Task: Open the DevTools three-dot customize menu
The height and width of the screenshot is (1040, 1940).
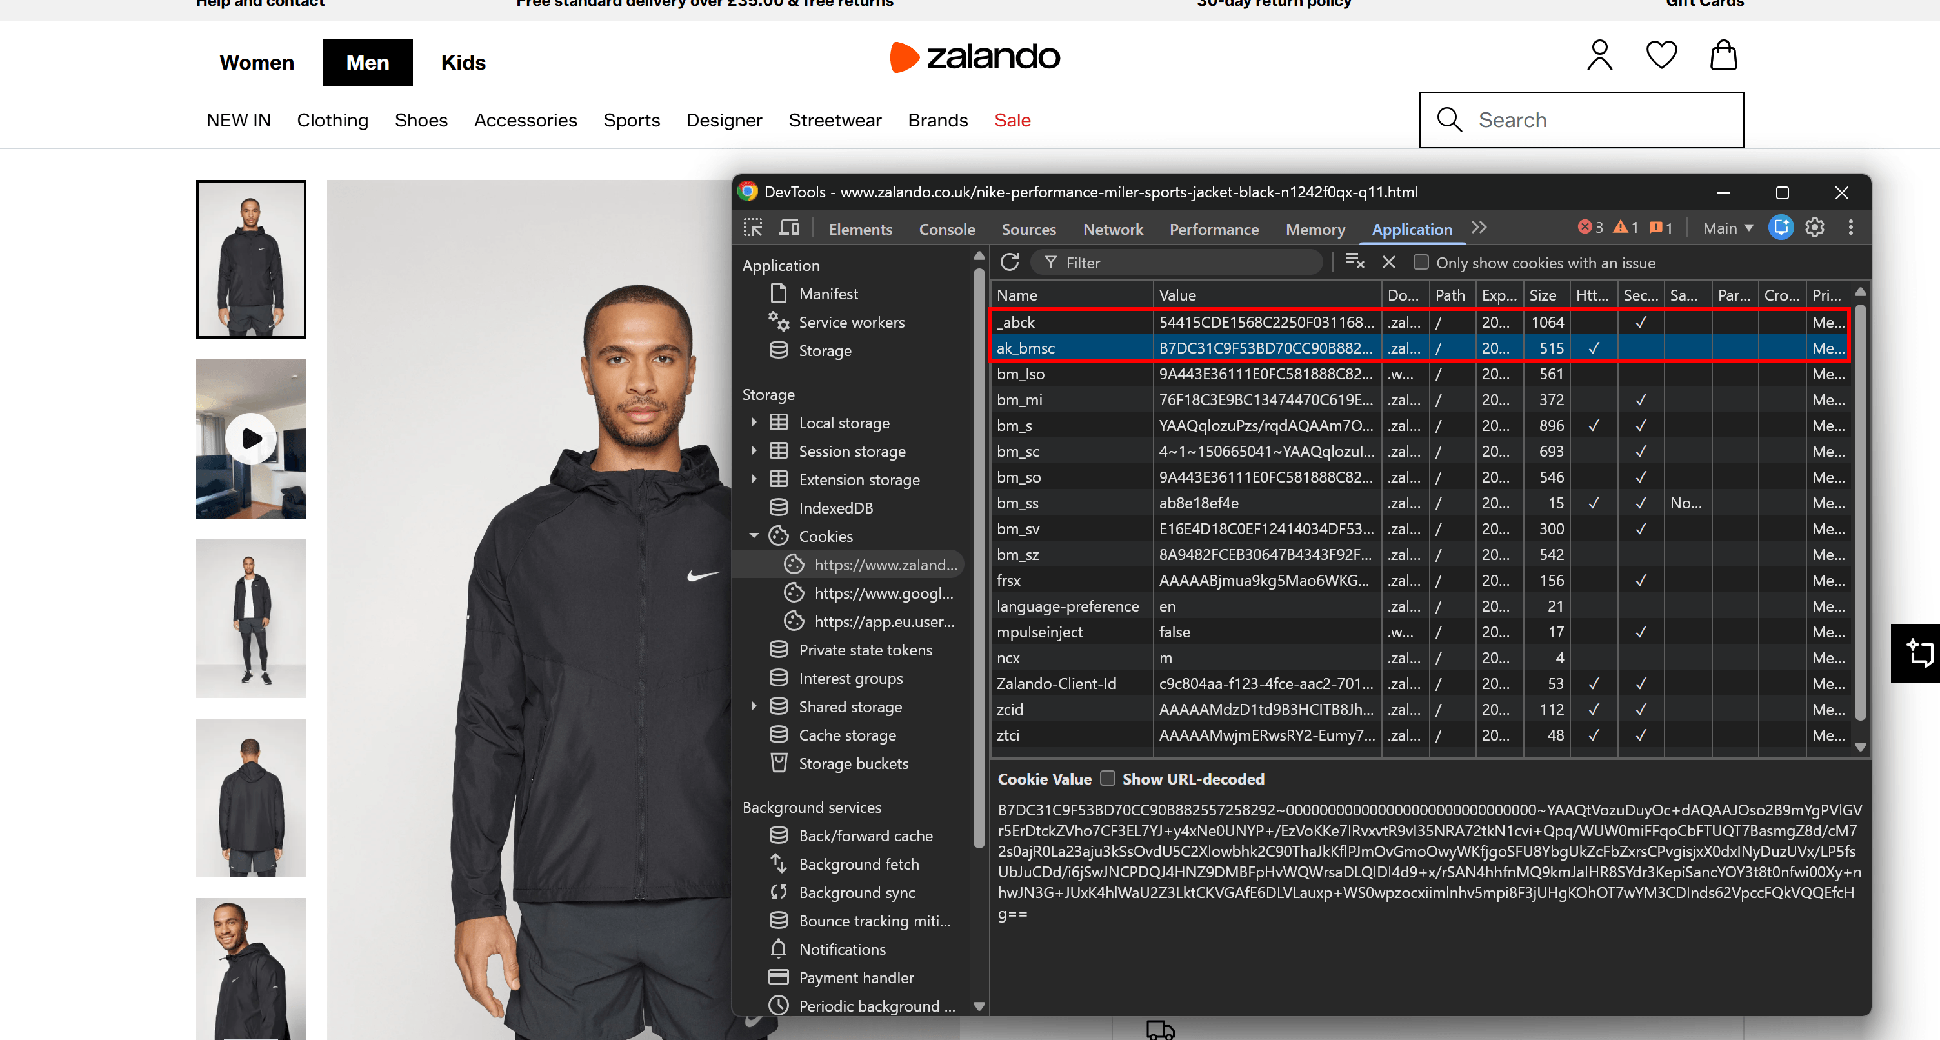Action: coord(1850,228)
